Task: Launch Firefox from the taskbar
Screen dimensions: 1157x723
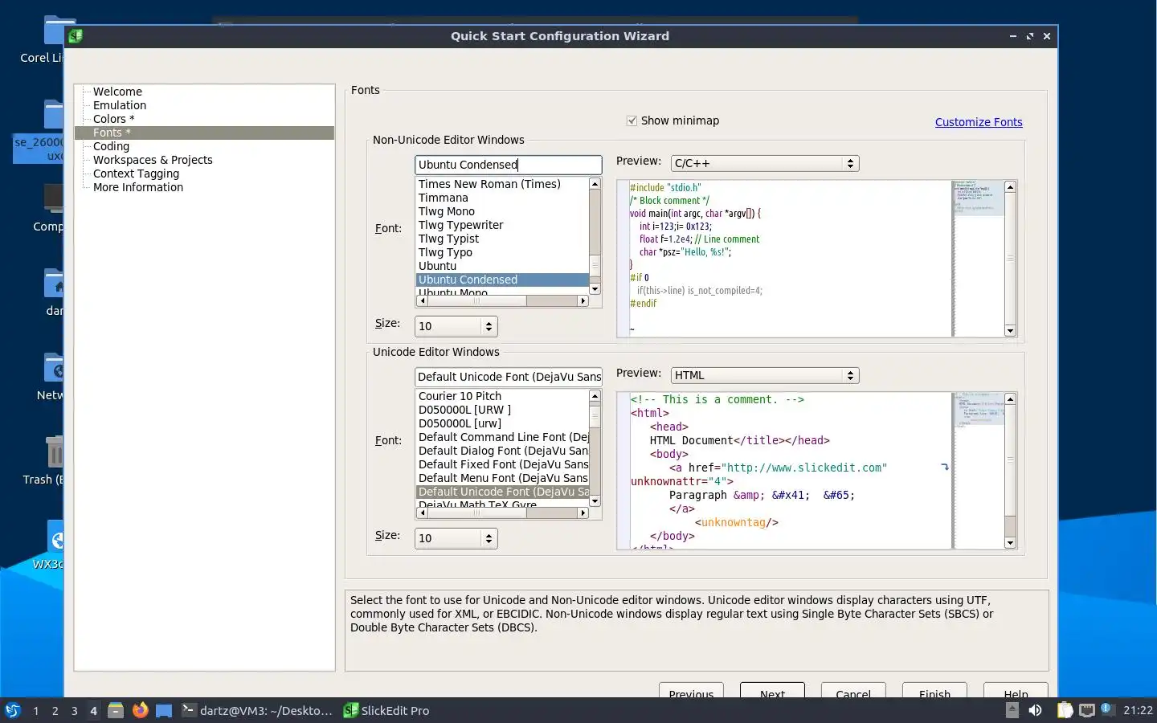Action: tap(141, 710)
